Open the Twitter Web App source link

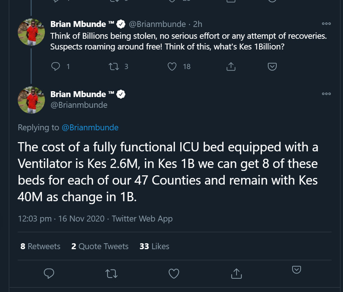tap(142, 219)
